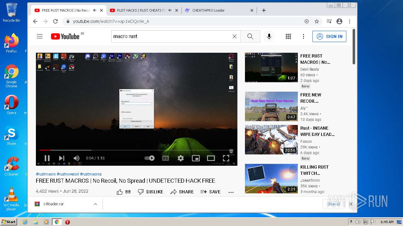The image size is (403, 226).
Task: Click the SIGN IN button
Action: (x=329, y=36)
